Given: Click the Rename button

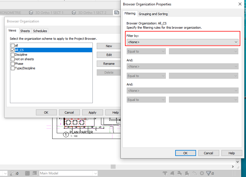Looking at the screenshot, I should click(x=108, y=63).
